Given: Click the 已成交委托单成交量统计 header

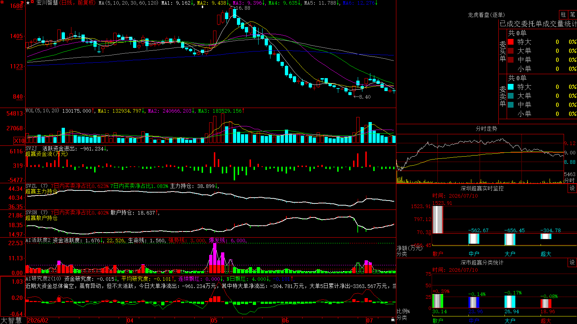Looking at the screenshot, I should click(538, 24).
